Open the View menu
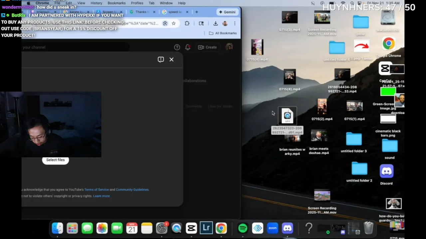This screenshot has height=239, width=426. pos(81,3)
